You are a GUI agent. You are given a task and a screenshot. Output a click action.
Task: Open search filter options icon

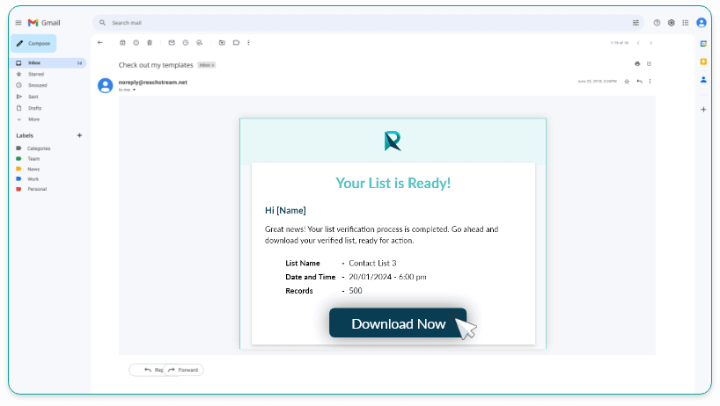tap(636, 23)
